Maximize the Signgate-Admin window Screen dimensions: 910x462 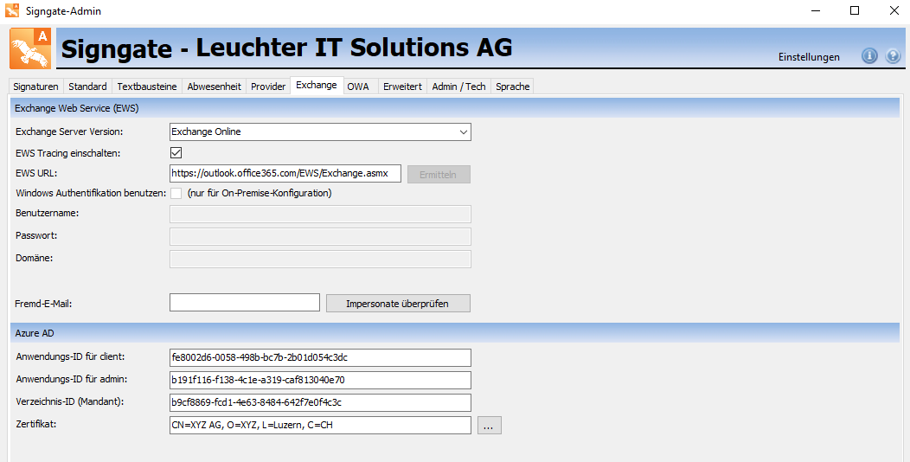tap(855, 10)
